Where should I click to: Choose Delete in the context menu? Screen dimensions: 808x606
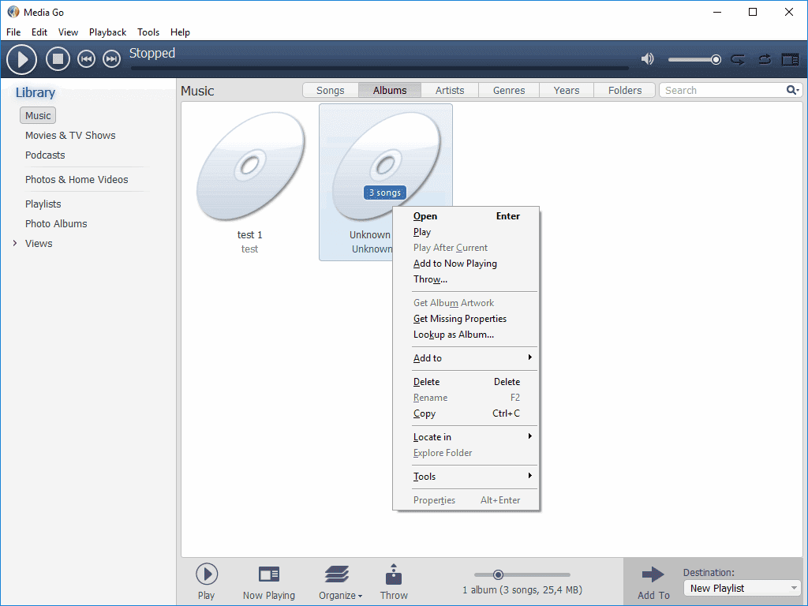point(466,382)
